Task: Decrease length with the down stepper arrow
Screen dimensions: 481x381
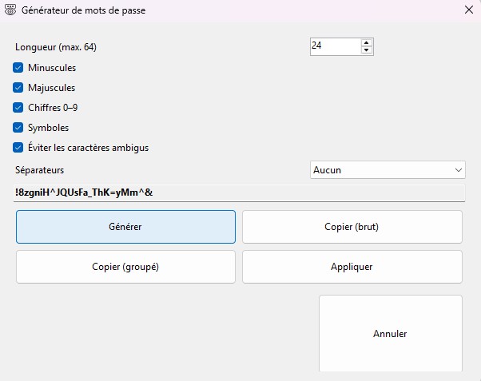Action: point(367,50)
